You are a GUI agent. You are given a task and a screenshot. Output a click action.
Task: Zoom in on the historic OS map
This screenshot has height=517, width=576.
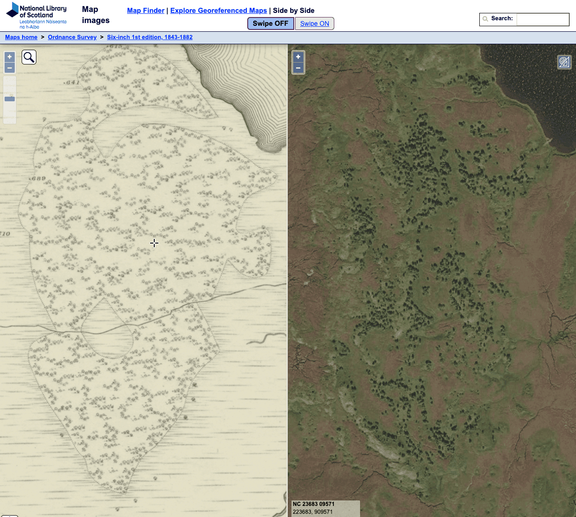click(x=10, y=57)
